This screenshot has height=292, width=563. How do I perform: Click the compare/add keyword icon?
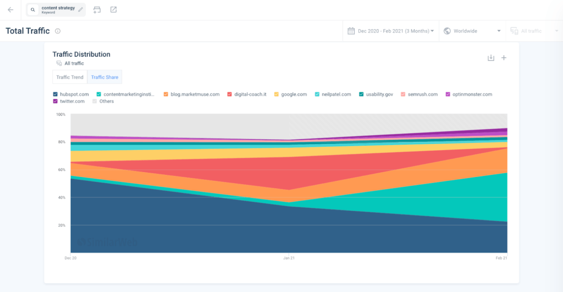pyautogui.click(x=97, y=10)
